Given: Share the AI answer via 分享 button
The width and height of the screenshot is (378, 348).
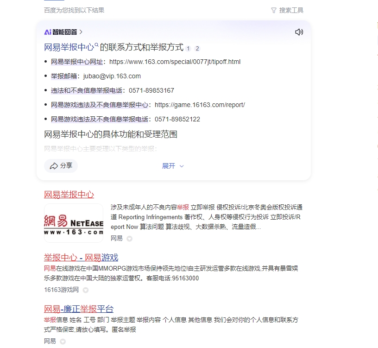Looking at the screenshot, I should [x=61, y=166].
